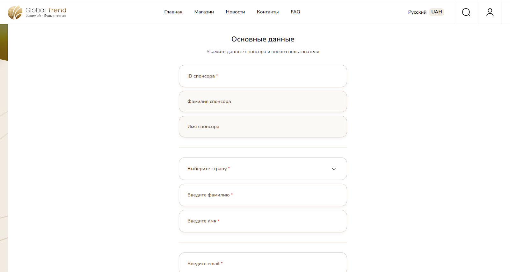Navigate to Новости in the menu
This screenshot has height=272, width=510.
pyautogui.click(x=235, y=12)
